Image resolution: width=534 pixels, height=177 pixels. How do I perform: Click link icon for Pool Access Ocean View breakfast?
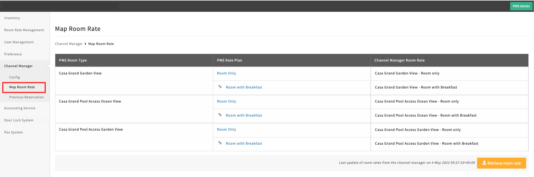click(x=220, y=115)
